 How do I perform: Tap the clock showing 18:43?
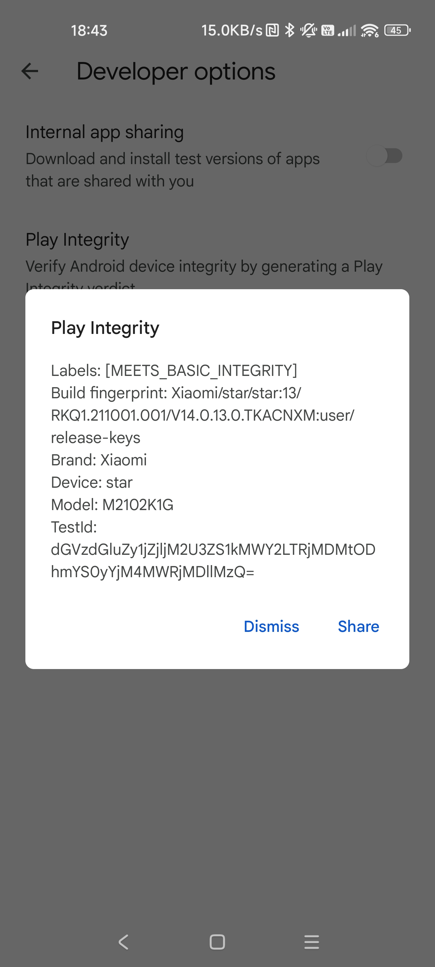(x=89, y=31)
